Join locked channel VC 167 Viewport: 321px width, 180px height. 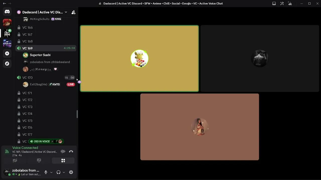tap(46, 34)
